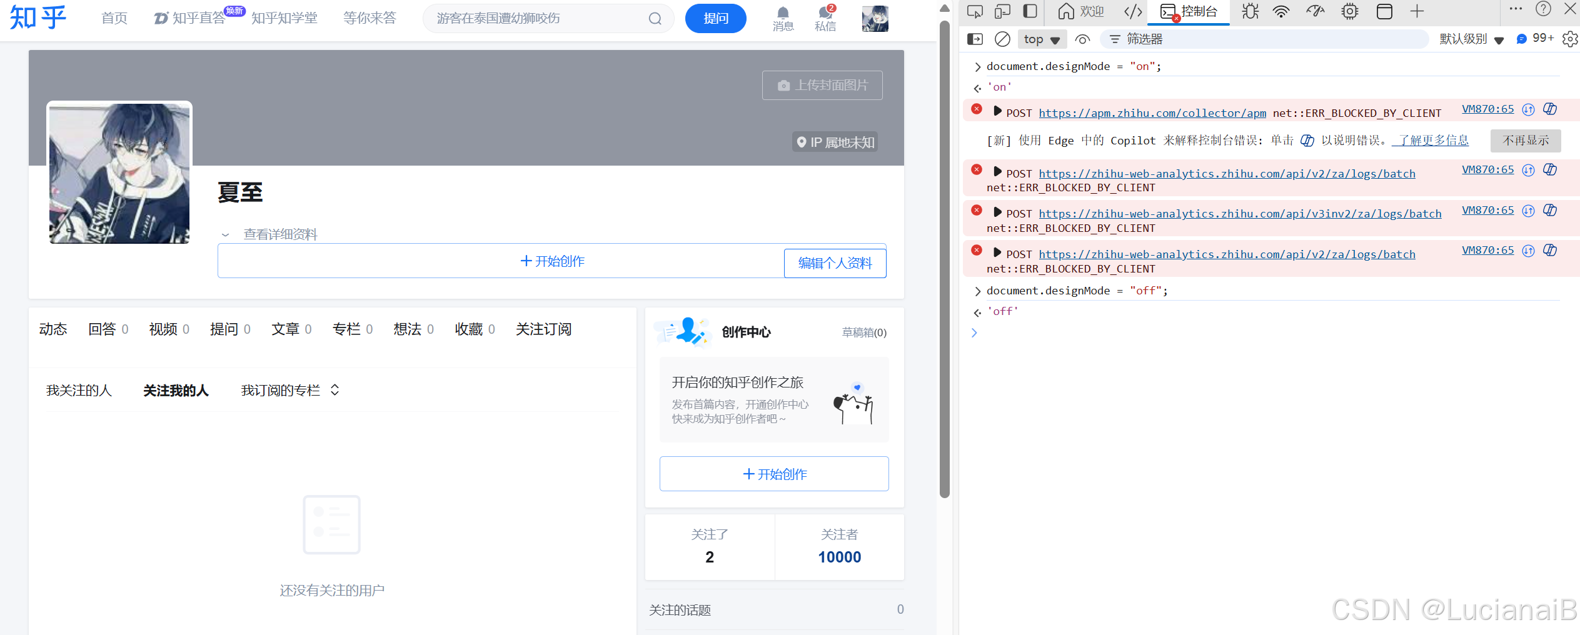Explain the v3inv2 error with Copilot icon
This screenshot has width=1580, height=635.
click(x=1550, y=210)
